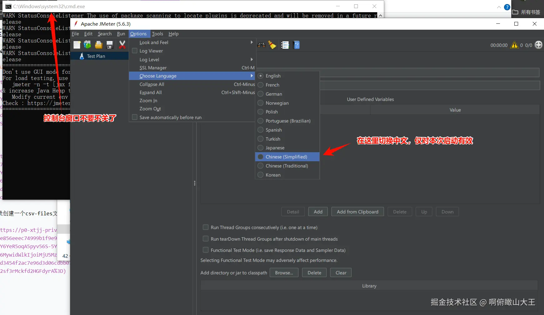
Task: Choose Zoom In menu item
Action: 192,101
